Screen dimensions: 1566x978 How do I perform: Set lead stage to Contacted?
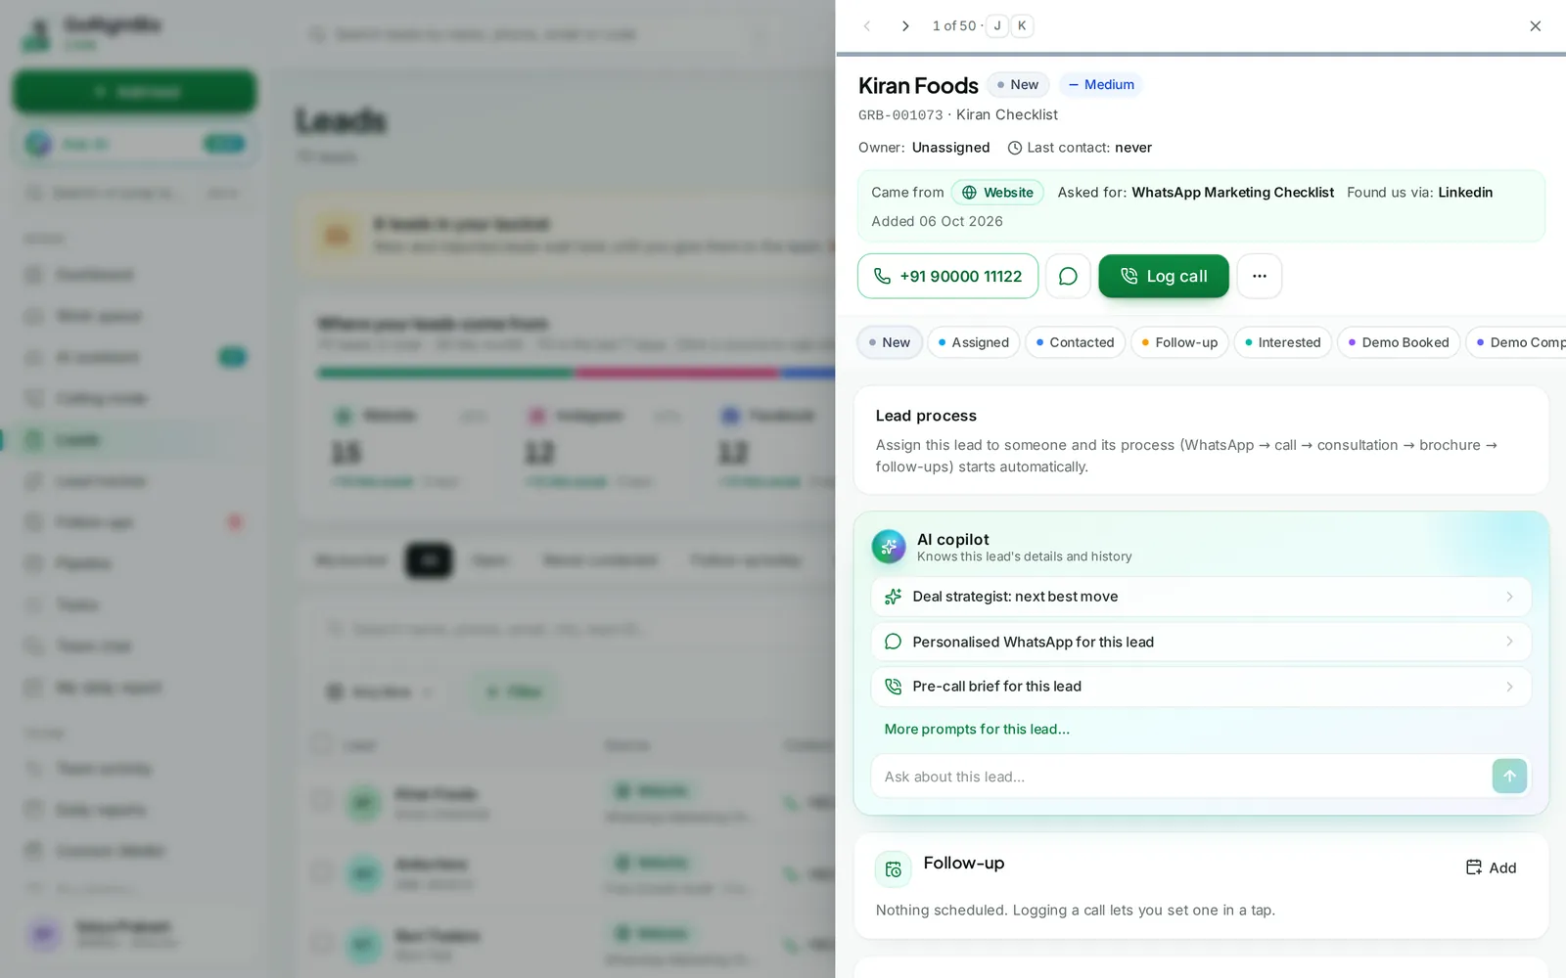coord(1076,342)
